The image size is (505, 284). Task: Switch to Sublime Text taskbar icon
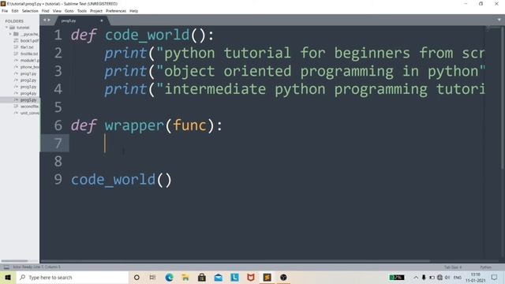pos(267,277)
